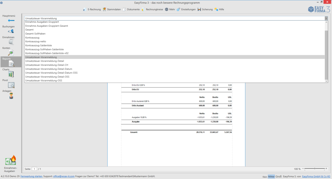Select the Kontoauszug report entry
This screenshot has width=332, height=179.
pyautogui.click(x=174, y=37)
